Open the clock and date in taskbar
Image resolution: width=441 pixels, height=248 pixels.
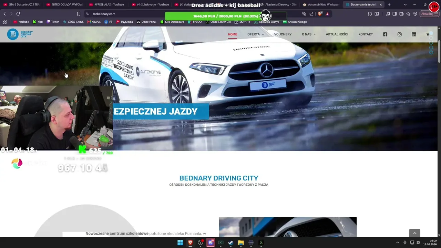click(x=430, y=242)
